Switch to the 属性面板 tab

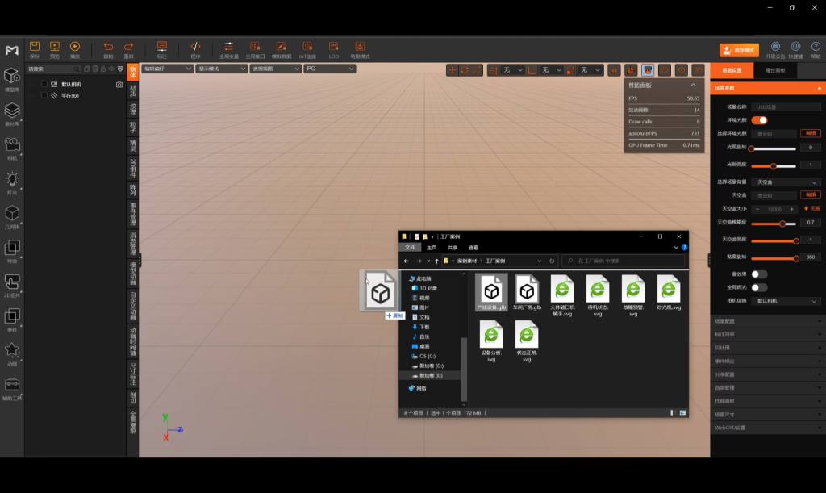click(776, 71)
